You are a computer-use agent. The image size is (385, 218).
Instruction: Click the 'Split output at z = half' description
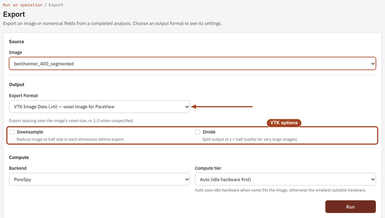point(250,139)
